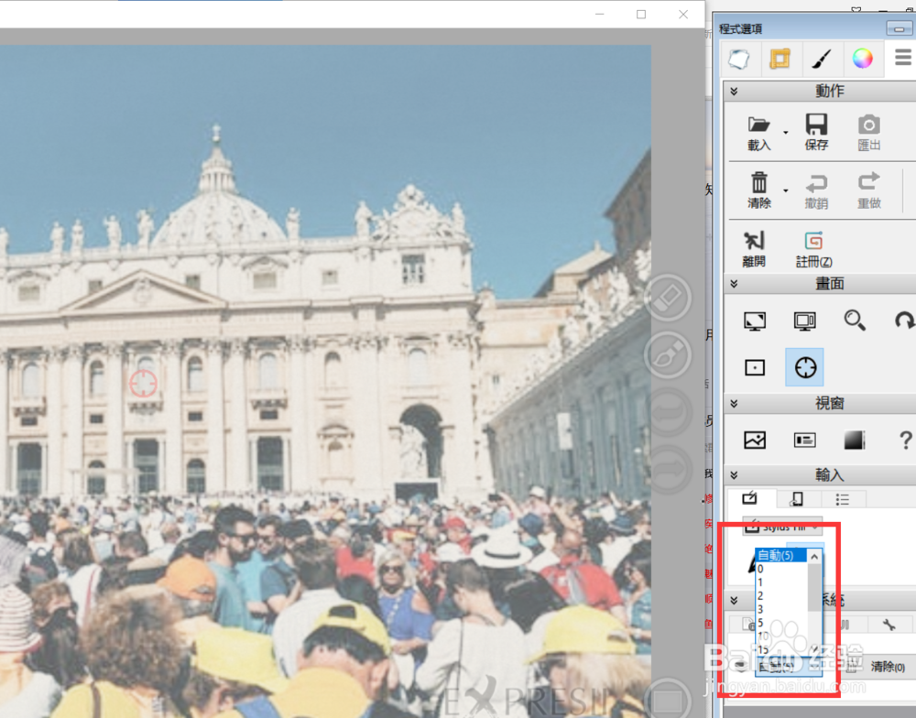Maximize the painting window
Image resolution: width=916 pixels, height=718 pixels.
(641, 14)
